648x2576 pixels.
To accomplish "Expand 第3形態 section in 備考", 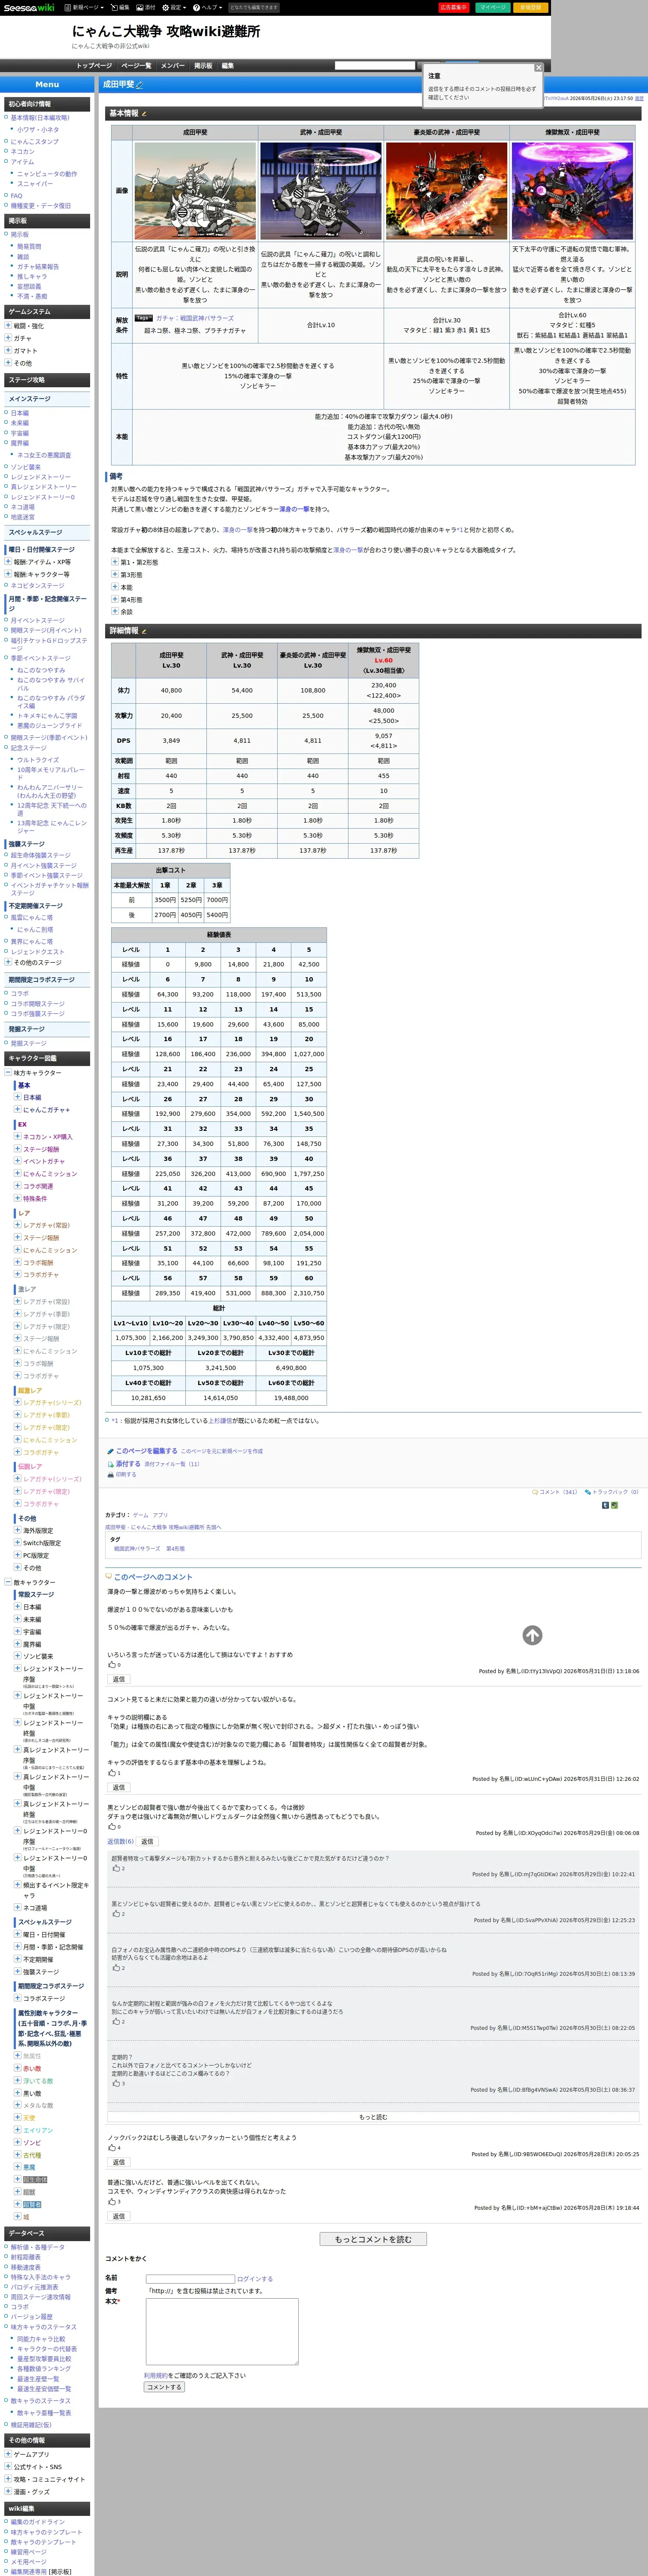I will point(114,574).
